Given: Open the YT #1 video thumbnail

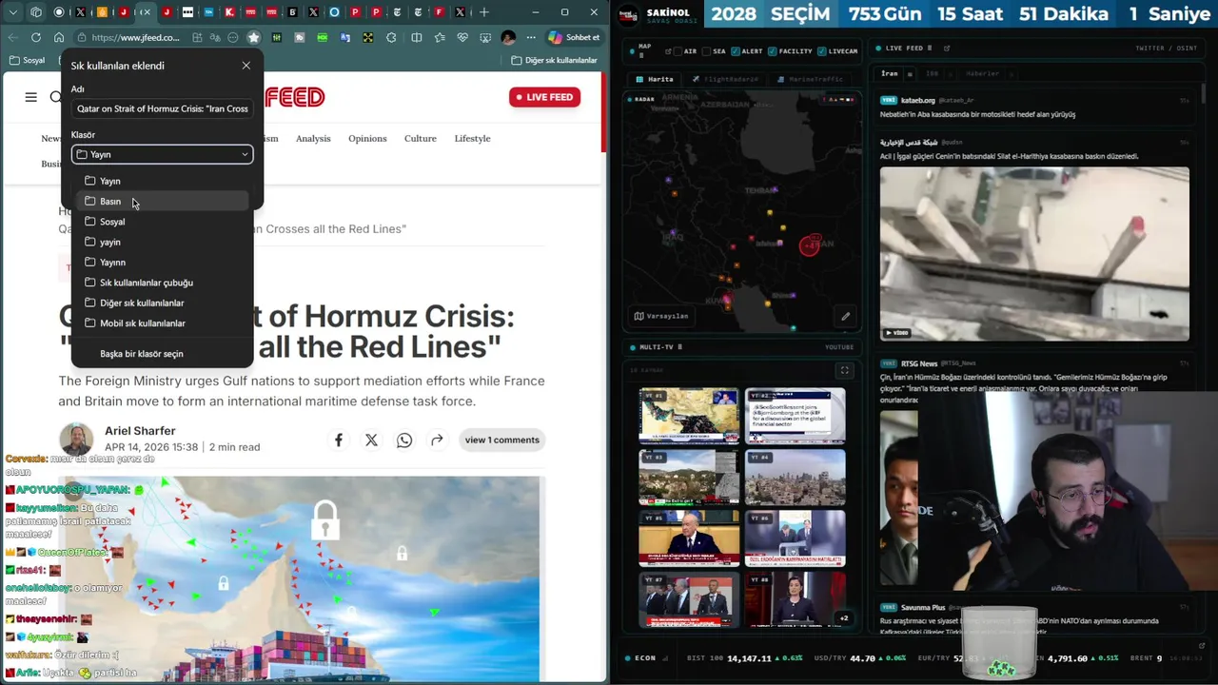Looking at the screenshot, I should pyautogui.click(x=689, y=416).
